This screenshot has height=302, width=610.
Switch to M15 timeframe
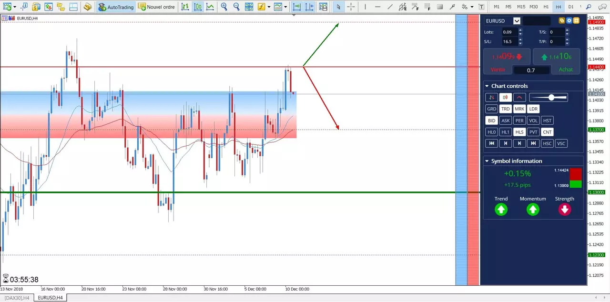coord(521,7)
